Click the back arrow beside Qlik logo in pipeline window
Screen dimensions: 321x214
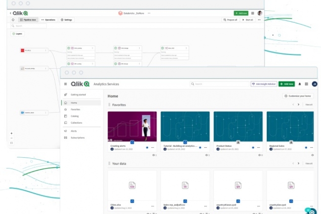[10, 13]
